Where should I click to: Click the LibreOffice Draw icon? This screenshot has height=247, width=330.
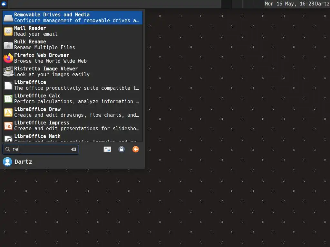(8, 113)
